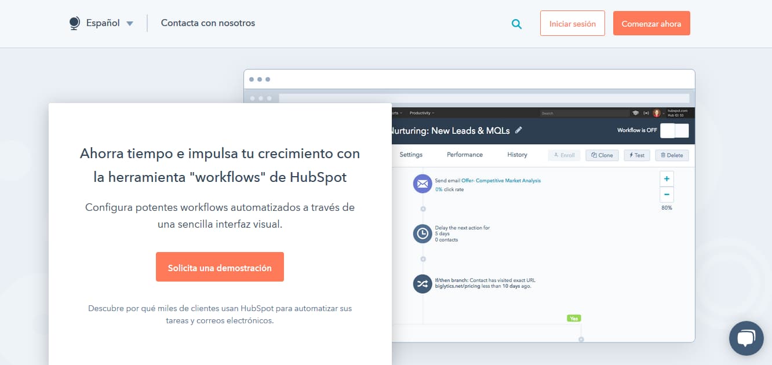
Task: Switch to the Performance tab
Action: pos(464,155)
